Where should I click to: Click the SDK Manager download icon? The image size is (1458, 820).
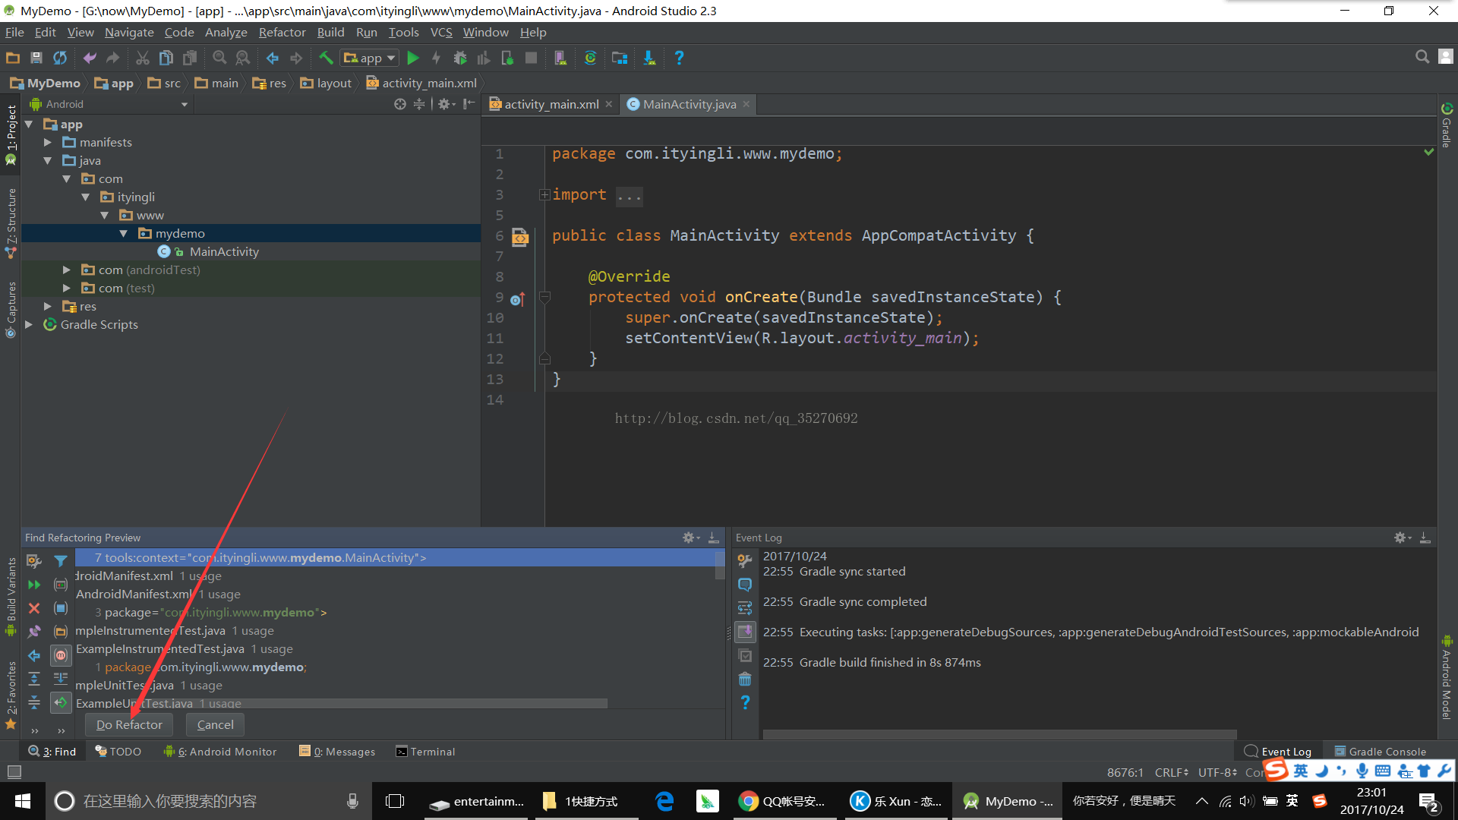[649, 58]
